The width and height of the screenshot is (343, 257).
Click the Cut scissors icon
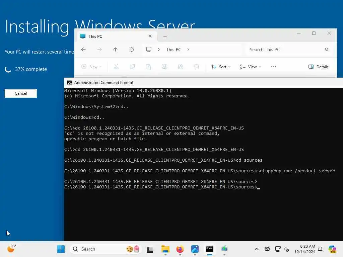pyautogui.click(x=116, y=67)
